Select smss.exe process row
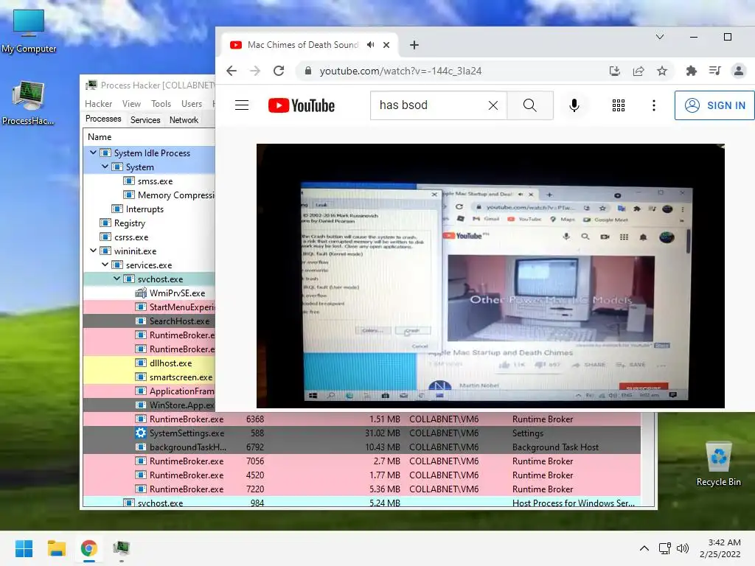This screenshot has height=566, width=755. tap(149, 181)
